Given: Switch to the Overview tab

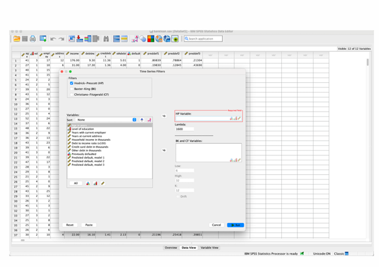Looking at the screenshot, I should (171, 247).
